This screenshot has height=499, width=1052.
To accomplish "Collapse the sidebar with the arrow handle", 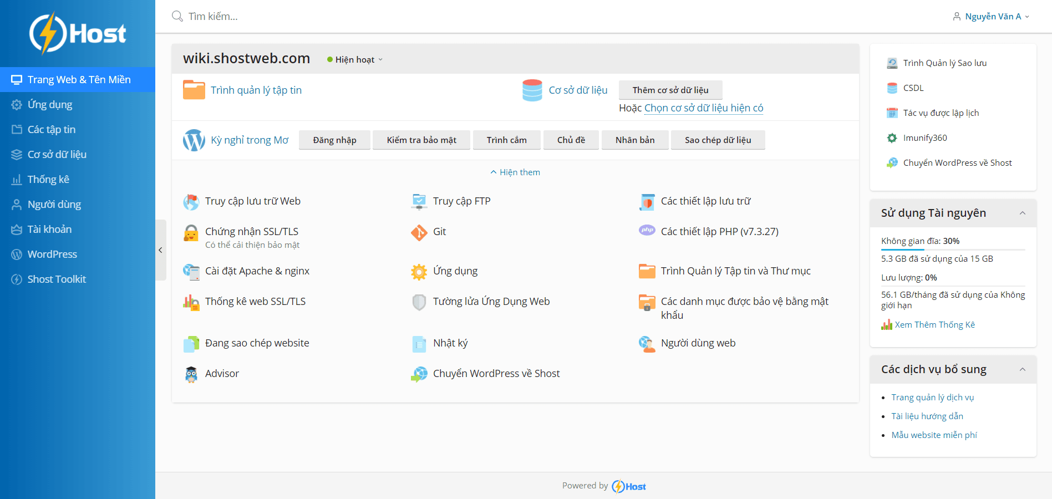I will pos(160,250).
